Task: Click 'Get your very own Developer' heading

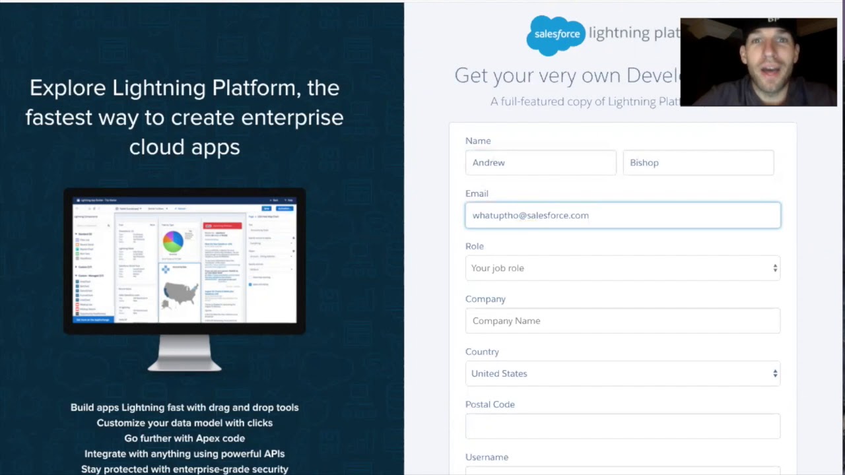Action: (x=568, y=75)
